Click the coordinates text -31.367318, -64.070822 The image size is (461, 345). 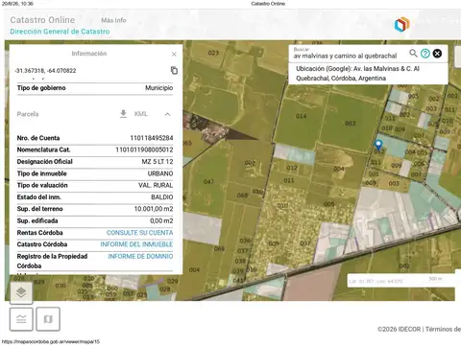click(45, 71)
